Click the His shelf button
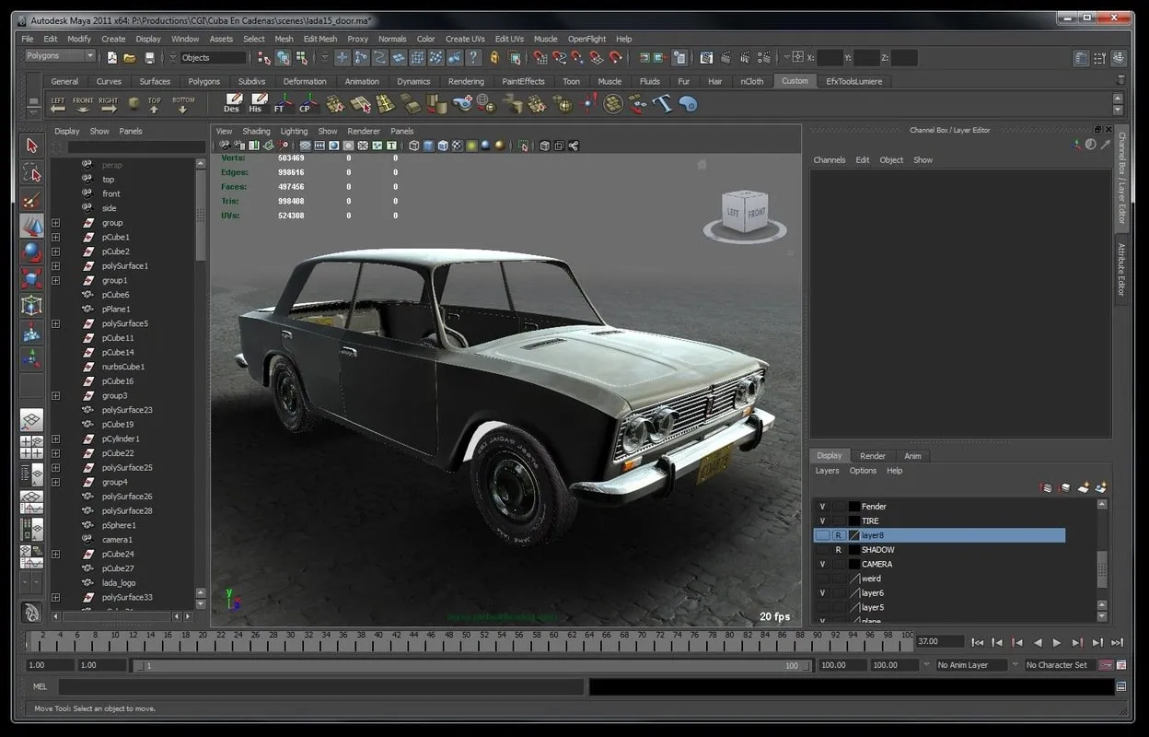 click(x=256, y=103)
